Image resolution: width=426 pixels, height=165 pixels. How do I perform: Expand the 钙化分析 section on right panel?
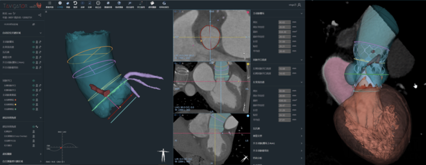[301, 158]
